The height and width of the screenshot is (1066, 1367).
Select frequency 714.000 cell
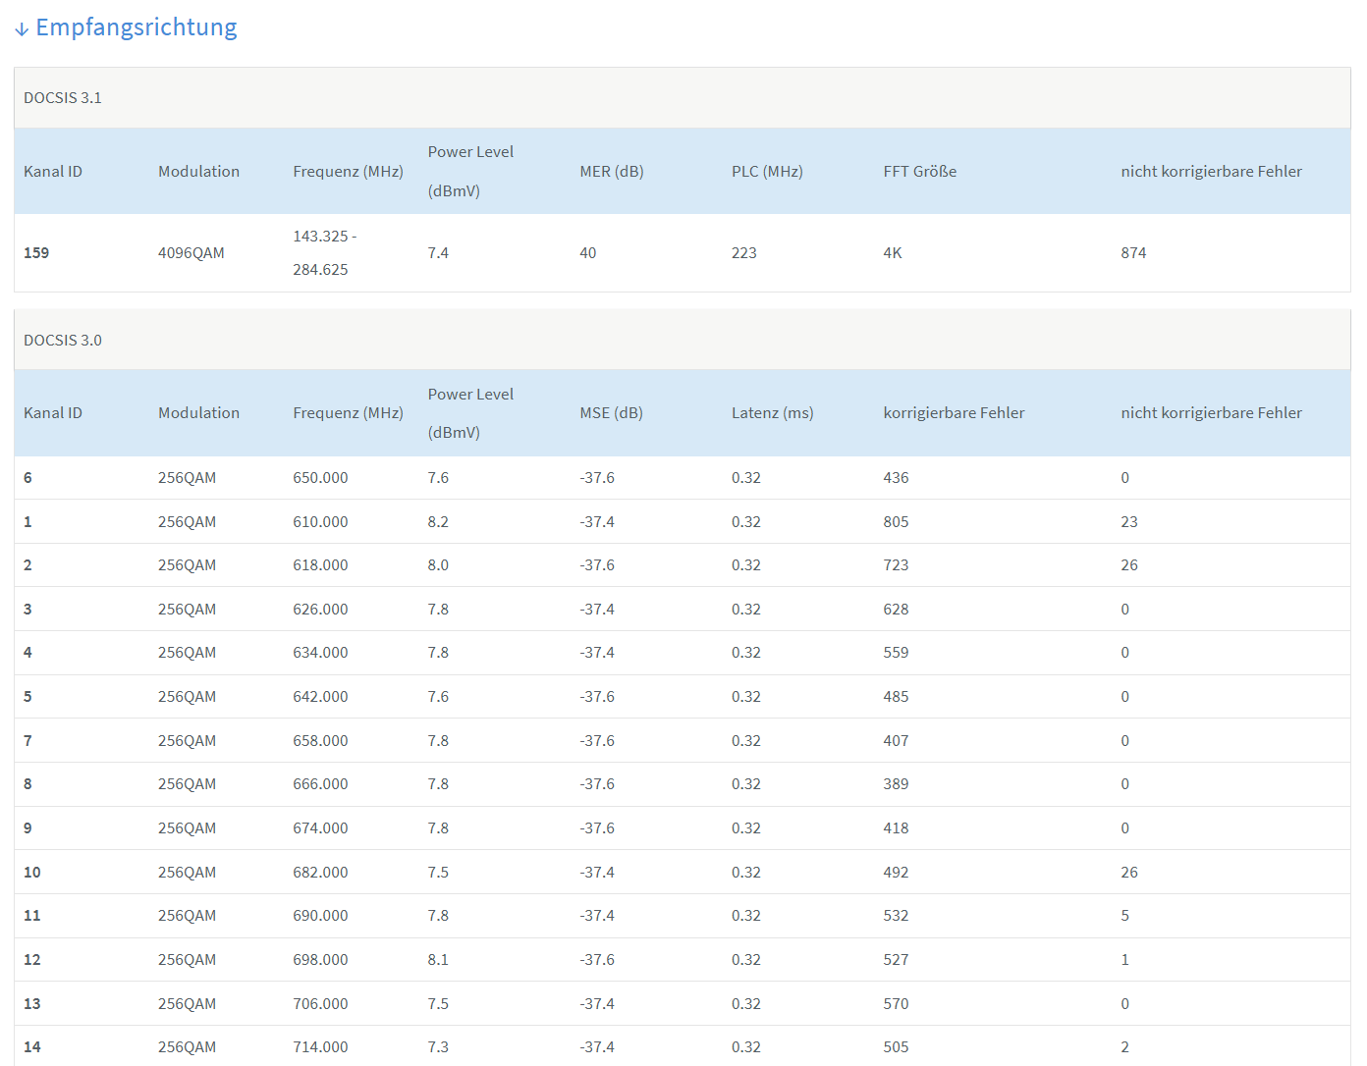(320, 1047)
